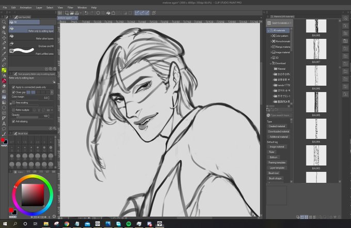Select the Paint unfilled area sub tool
The image size is (351, 228).
tap(31, 52)
